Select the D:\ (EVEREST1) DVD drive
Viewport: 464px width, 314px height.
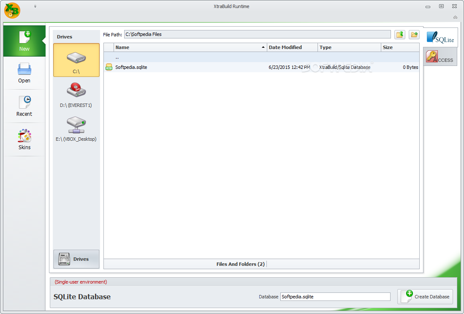tap(76, 95)
